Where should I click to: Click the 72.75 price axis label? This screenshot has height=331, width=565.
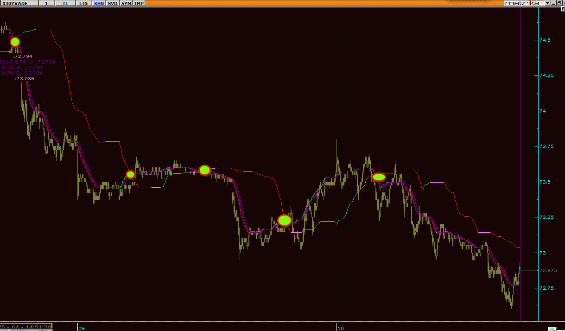tap(546, 288)
